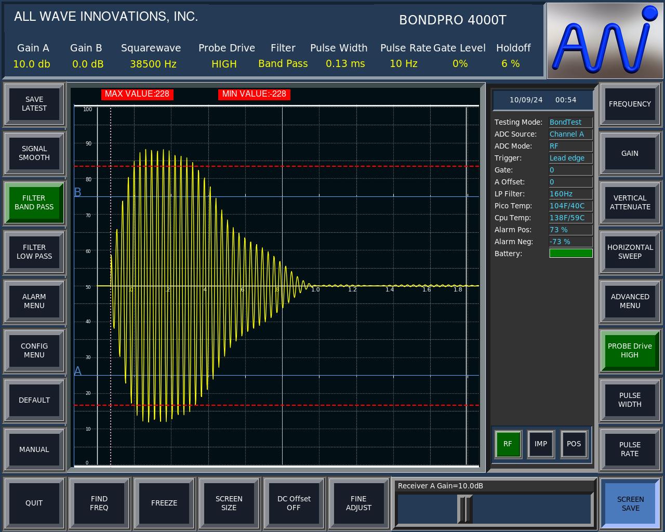Click the Receiver A Gain slider handle
665x532 pixels.
pos(465,509)
